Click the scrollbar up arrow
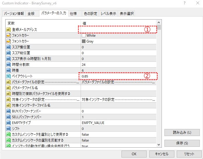The image size is (203, 159). (x=159, y=22)
